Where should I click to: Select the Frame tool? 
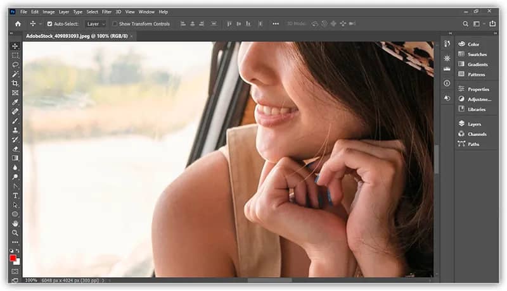coord(15,93)
